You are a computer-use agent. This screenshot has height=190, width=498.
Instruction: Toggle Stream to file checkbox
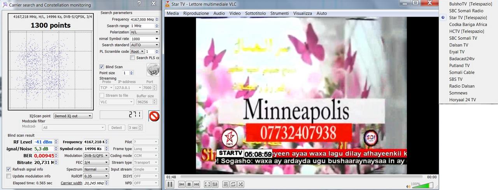tap(102, 95)
